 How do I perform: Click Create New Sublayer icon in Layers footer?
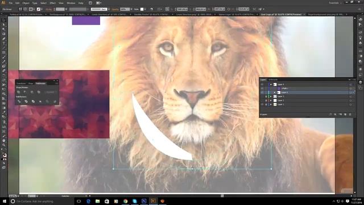coord(340,114)
